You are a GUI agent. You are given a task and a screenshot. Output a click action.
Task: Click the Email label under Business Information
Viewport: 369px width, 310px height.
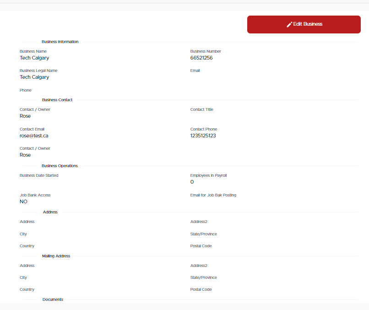tap(195, 71)
